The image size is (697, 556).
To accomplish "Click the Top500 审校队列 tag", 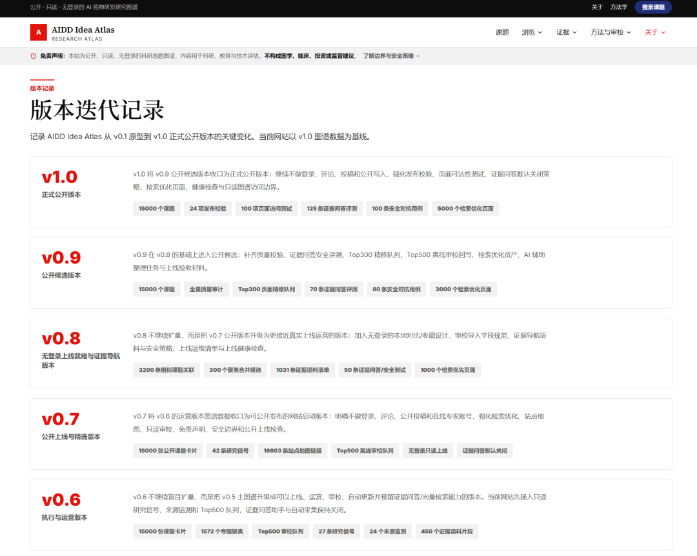I will (x=281, y=532).
